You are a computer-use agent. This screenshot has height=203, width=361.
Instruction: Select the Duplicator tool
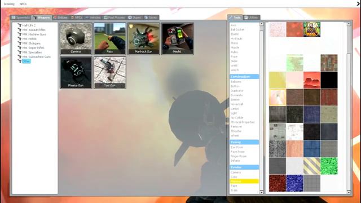pos(237,91)
